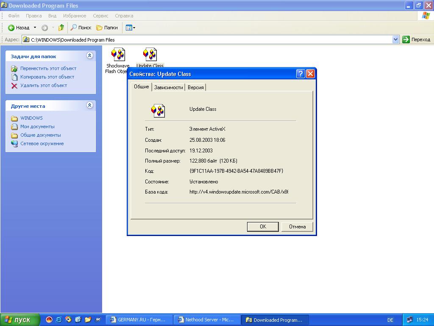Open the Файл menu
Image resolution: width=434 pixels, height=326 pixels.
(14, 16)
